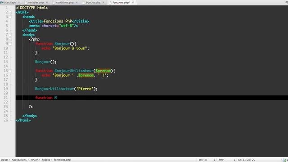Collapse the head fold marker on line 3
This screenshot has height=162, width=288.
pos(10,17)
